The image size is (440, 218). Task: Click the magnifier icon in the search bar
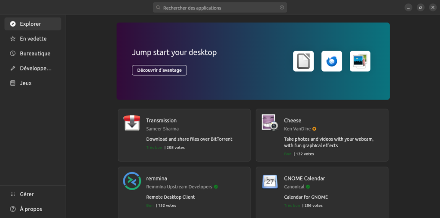click(x=158, y=8)
